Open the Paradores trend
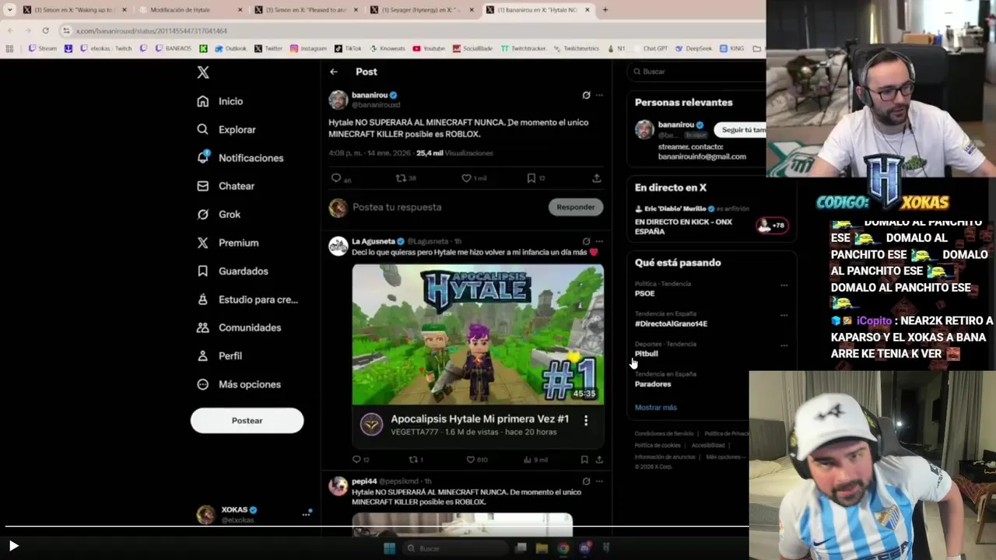Viewport: 996px width, 560px height. (653, 384)
